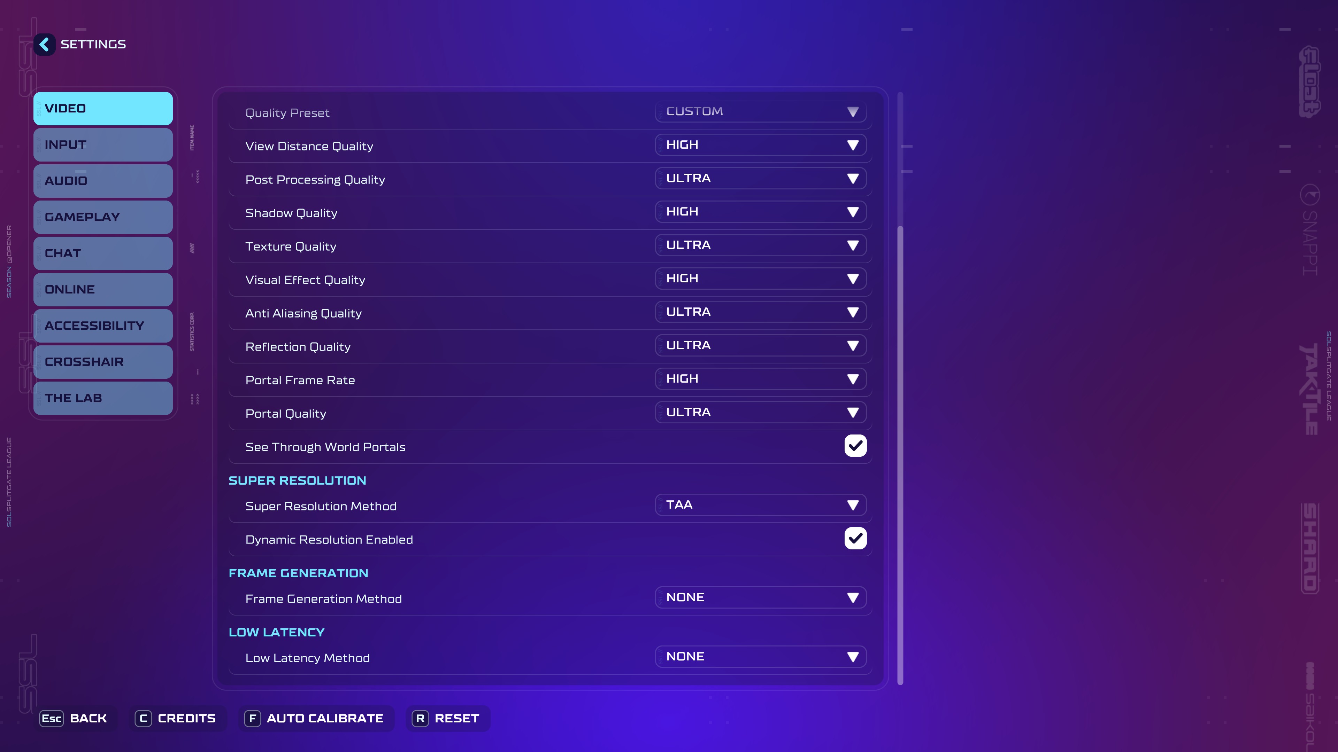Expand the Shadow Quality dropdown
Screen dimensions: 1338x752
point(760,212)
